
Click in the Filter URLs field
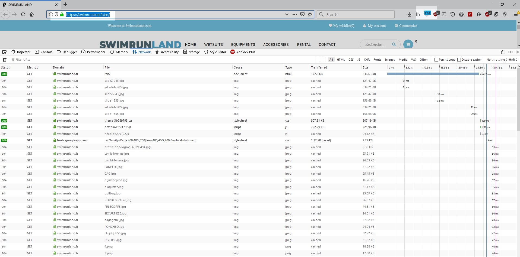(x=163, y=60)
